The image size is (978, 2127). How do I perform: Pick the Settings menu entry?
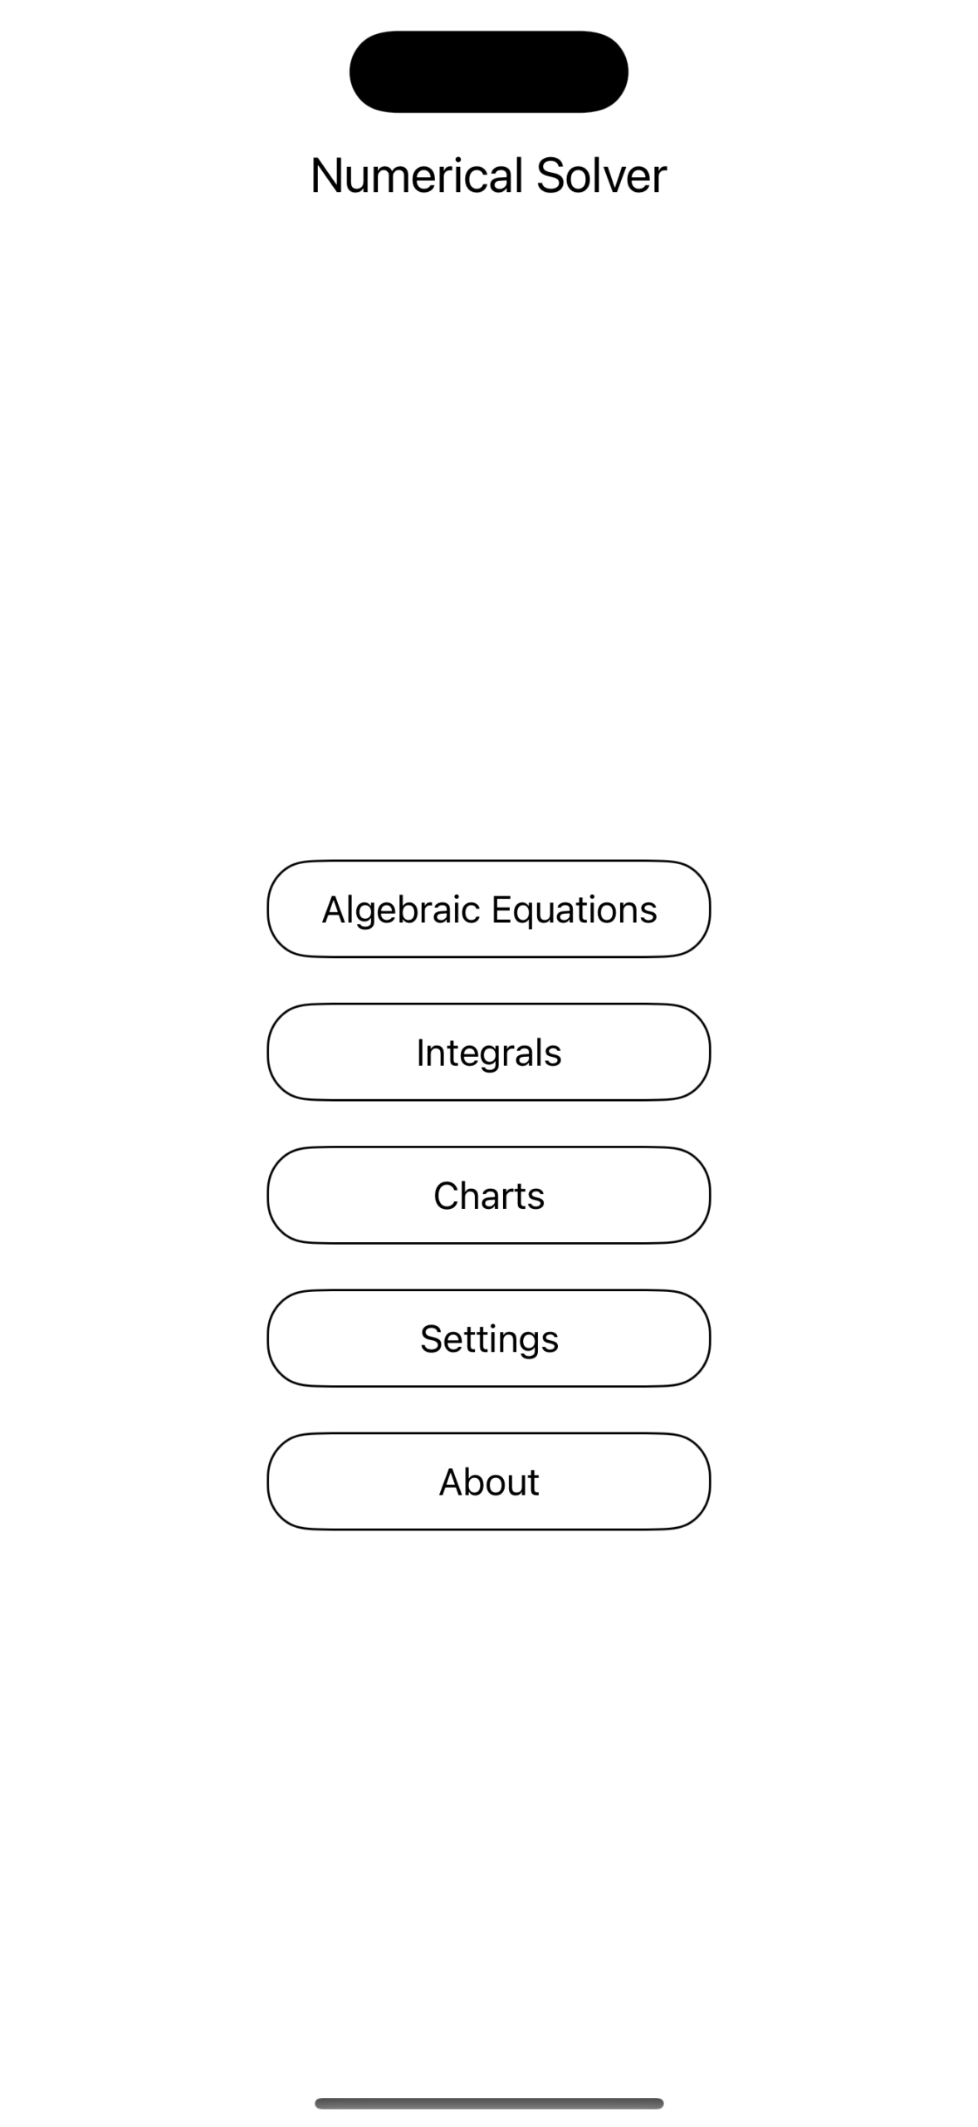pyautogui.click(x=488, y=1338)
